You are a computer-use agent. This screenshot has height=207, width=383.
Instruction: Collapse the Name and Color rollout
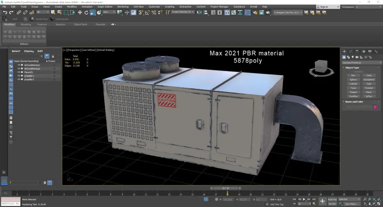(x=354, y=102)
